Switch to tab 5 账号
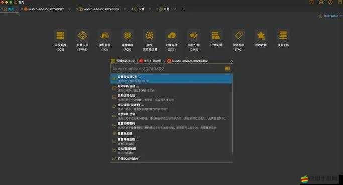This screenshot has height=185, width=343. tap(164, 9)
